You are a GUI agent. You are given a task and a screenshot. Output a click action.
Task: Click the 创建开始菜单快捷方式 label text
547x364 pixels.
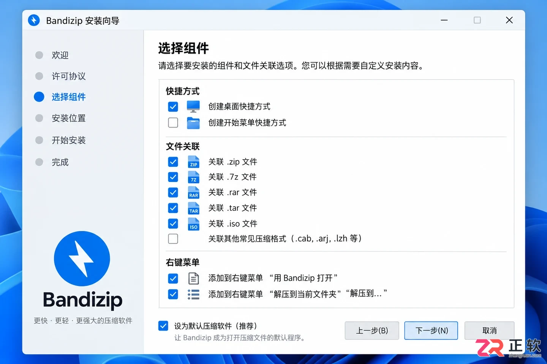247,123
